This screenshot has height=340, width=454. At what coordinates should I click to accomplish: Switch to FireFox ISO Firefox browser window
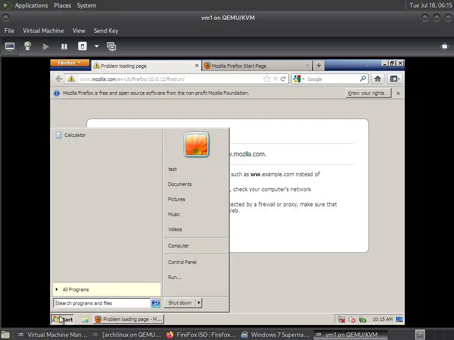click(x=202, y=335)
